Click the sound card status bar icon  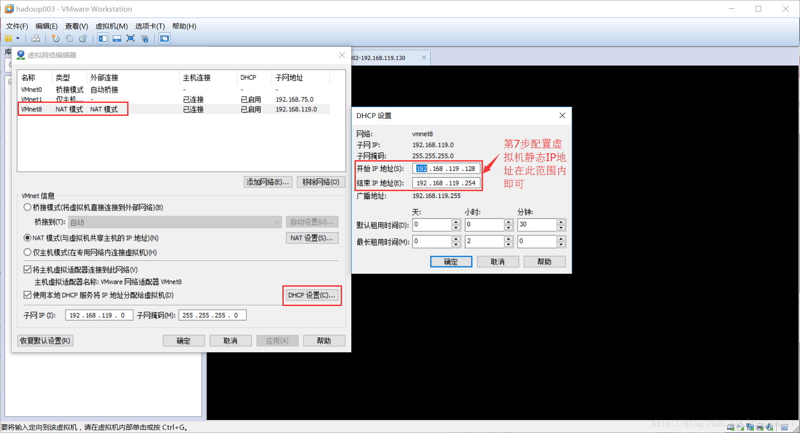coord(769,427)
